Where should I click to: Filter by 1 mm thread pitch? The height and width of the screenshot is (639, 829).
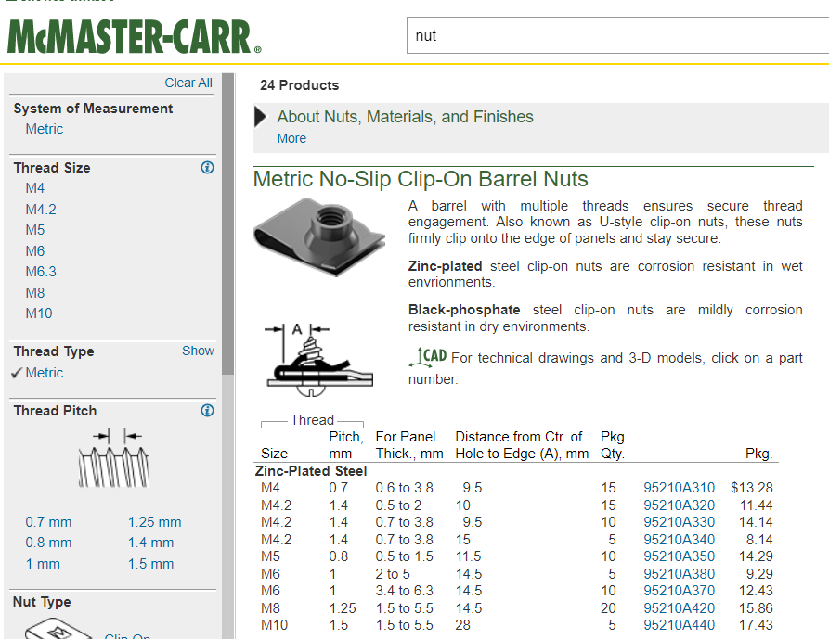(43, 564)
